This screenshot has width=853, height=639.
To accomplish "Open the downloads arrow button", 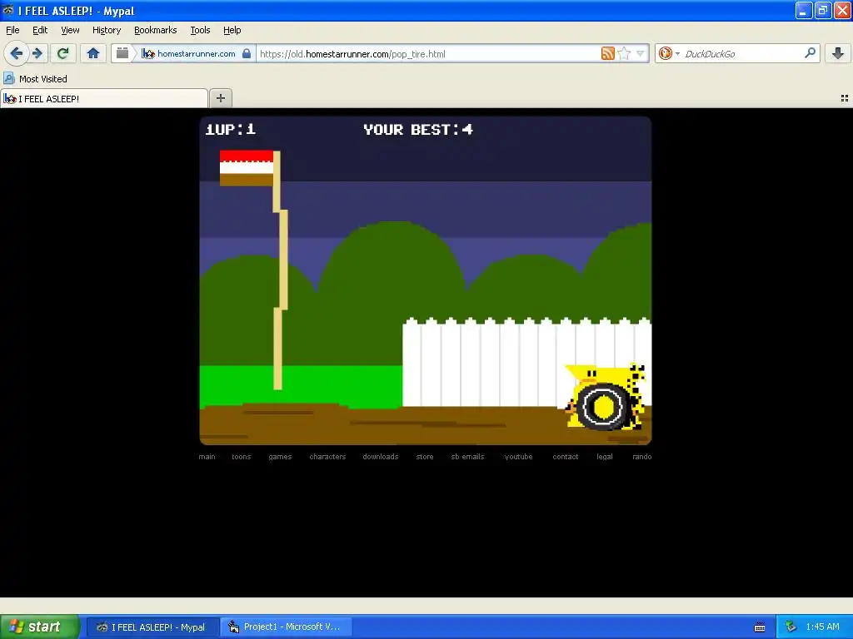I will point(838,53).
